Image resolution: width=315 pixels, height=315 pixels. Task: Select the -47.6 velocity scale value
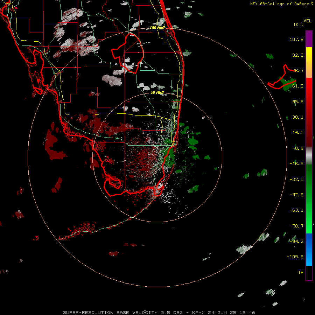[296, 195]
